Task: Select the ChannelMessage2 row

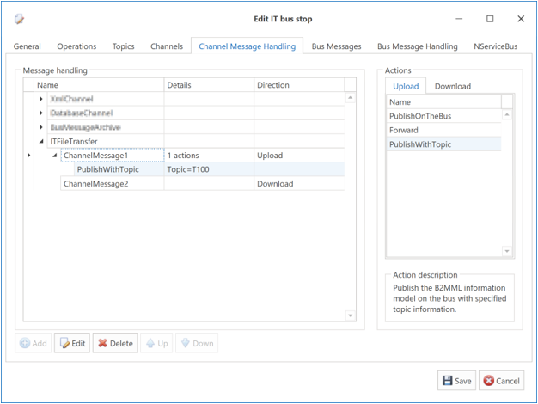Action: [x=95, y=184]
